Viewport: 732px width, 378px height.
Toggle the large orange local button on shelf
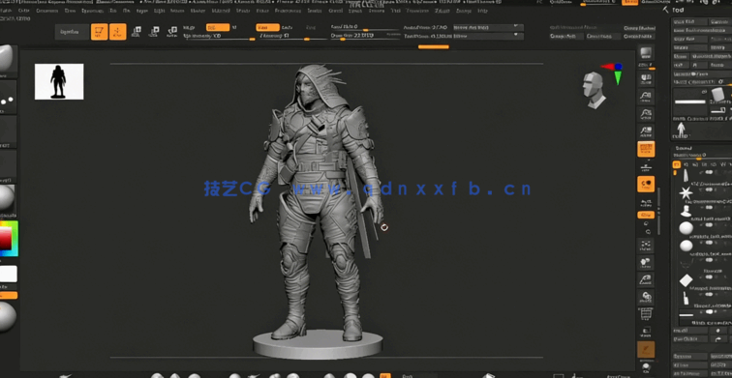coord(646,184)
